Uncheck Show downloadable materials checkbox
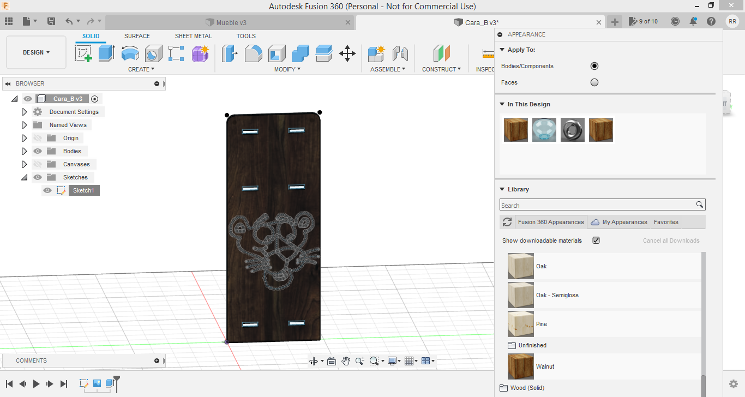This screenshot has height=397, width=745. coord(596,240)
